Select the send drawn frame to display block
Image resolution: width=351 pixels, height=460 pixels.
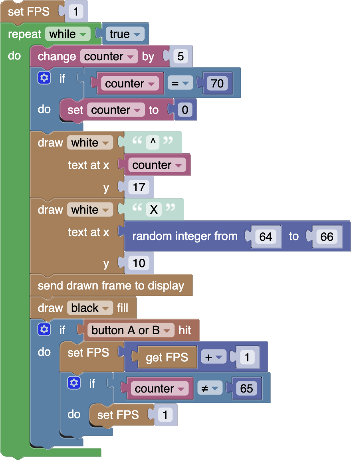click(111, 286)
